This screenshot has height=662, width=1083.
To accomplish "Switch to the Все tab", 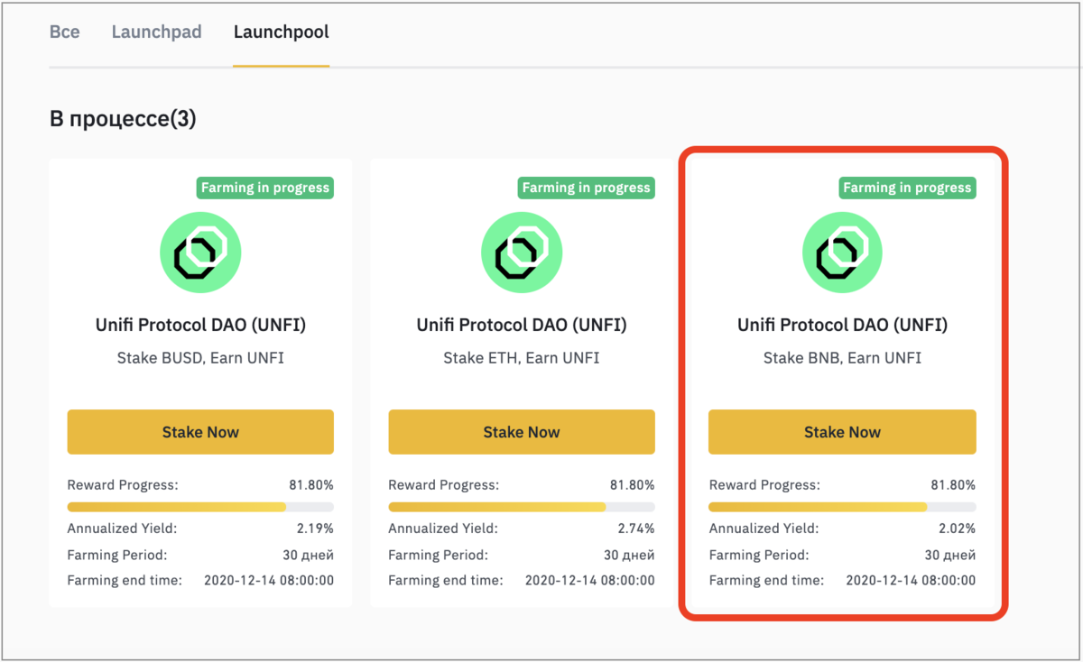I will click(x=64, y=32).
